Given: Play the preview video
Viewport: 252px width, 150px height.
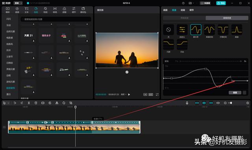Looking at the screenshot, I should tap(129, 95).
